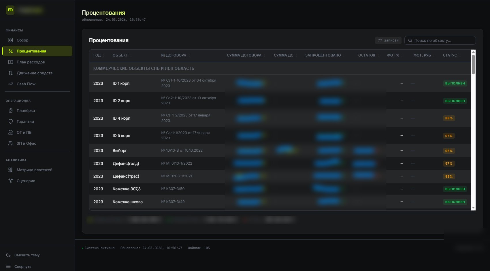Viewport: 490px width, 271px height.
Task: Sort by СУММА ДОГОВОРА column
Action: pos(246,55)
